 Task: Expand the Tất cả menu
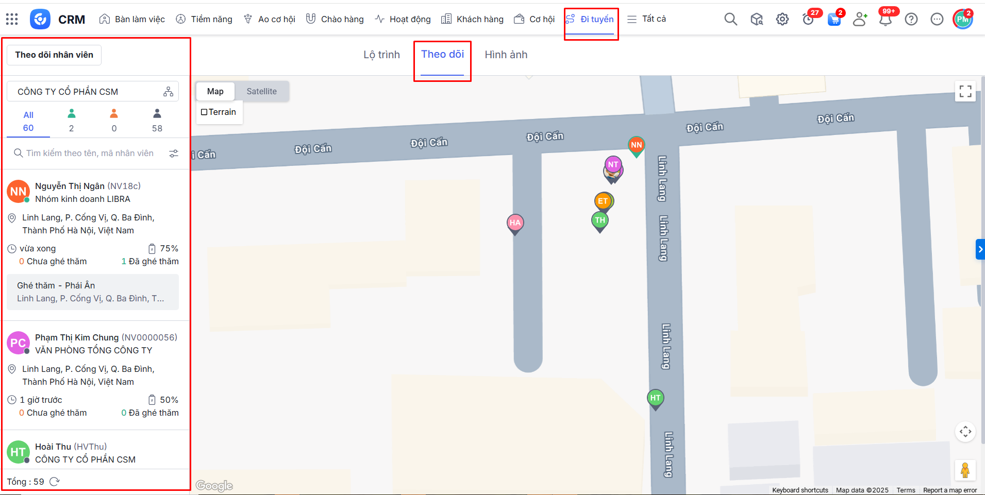point(646,19)
